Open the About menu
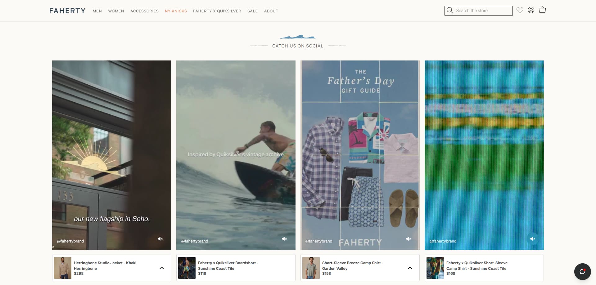This screenshot has width=596, height=285. point(271,11)
